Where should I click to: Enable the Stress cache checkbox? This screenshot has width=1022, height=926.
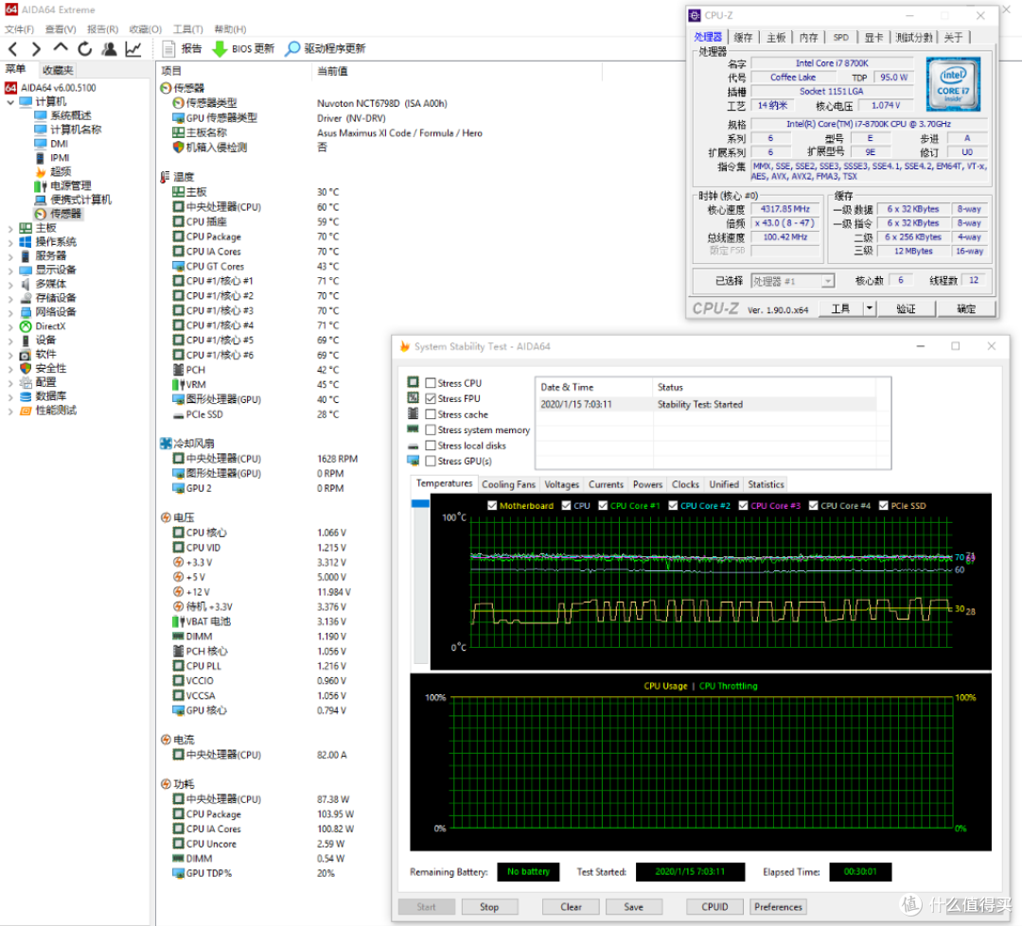(x=431, y=413)
